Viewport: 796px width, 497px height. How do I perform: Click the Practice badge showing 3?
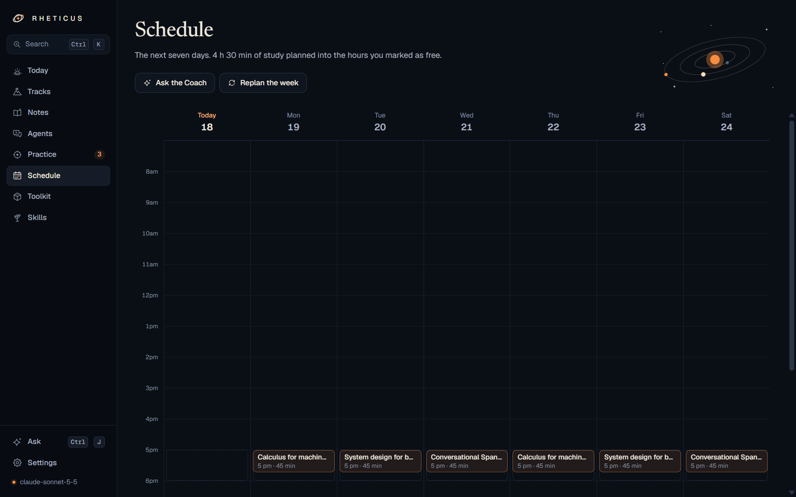(99, 155)
